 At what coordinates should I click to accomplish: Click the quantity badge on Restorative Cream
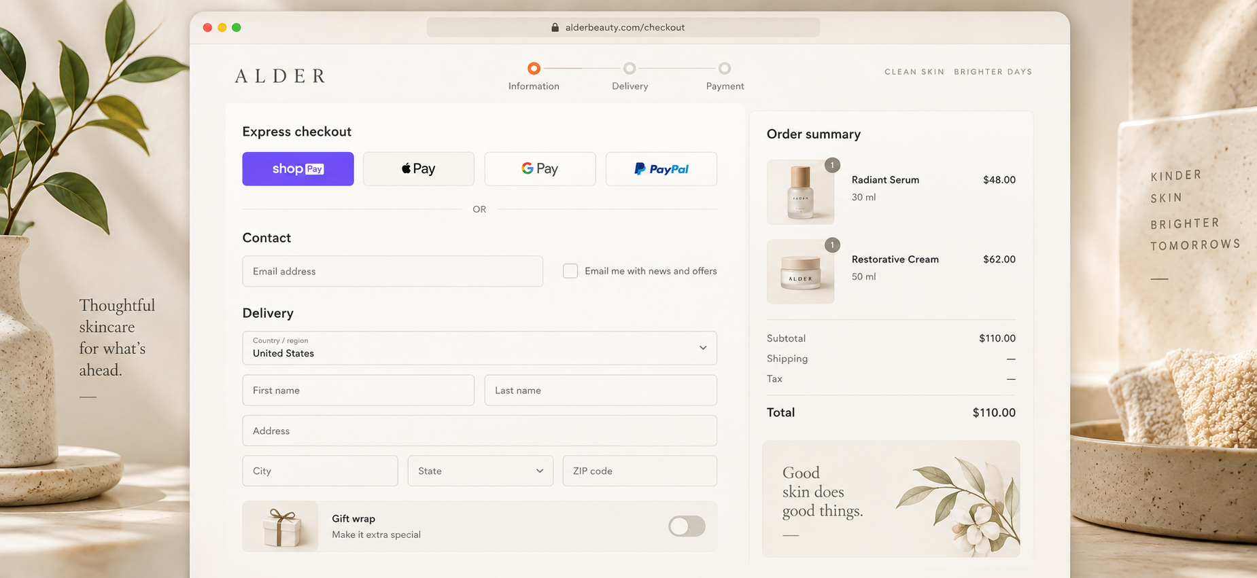point(832,245)
